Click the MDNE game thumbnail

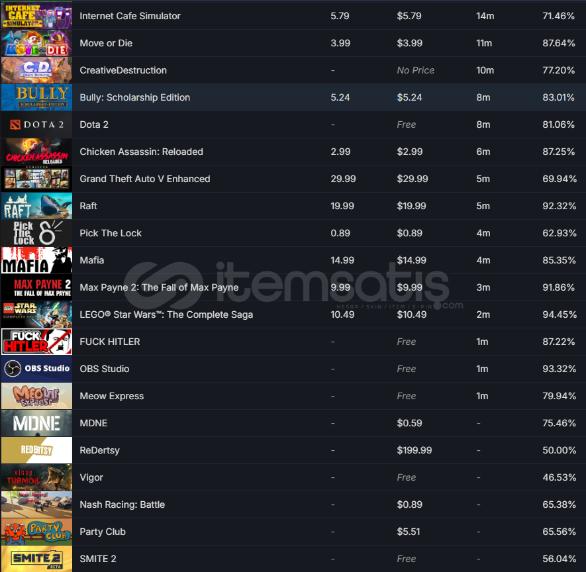point(36,423)
